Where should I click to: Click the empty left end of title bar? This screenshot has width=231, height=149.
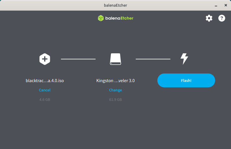point(17,5)
